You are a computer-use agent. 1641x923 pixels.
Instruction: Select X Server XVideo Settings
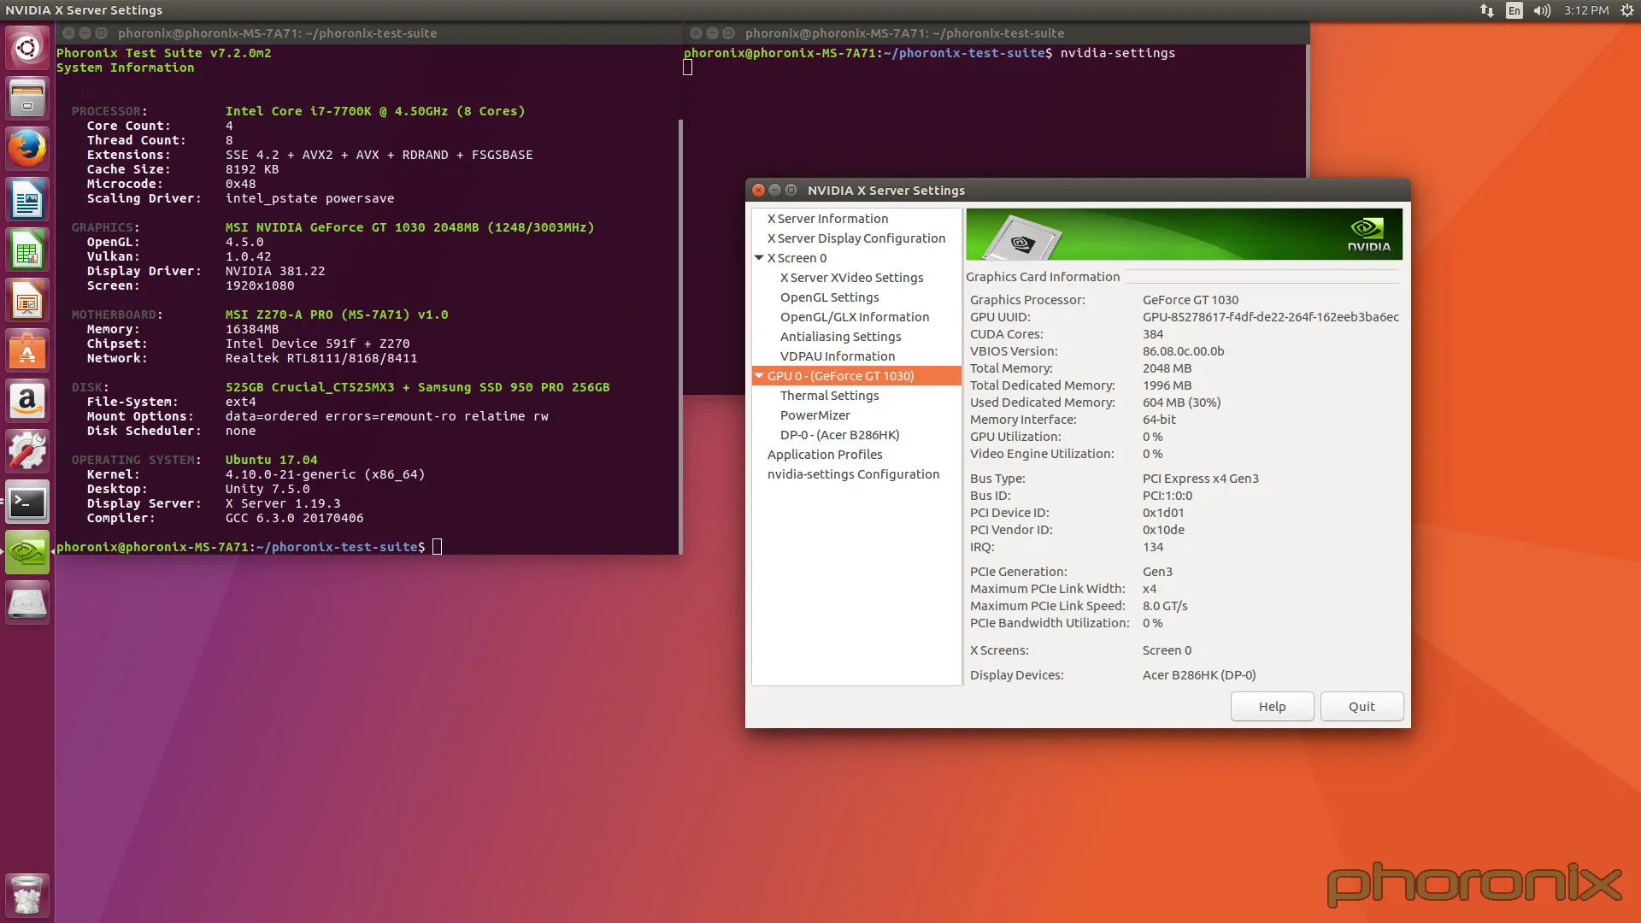[851, 278]
